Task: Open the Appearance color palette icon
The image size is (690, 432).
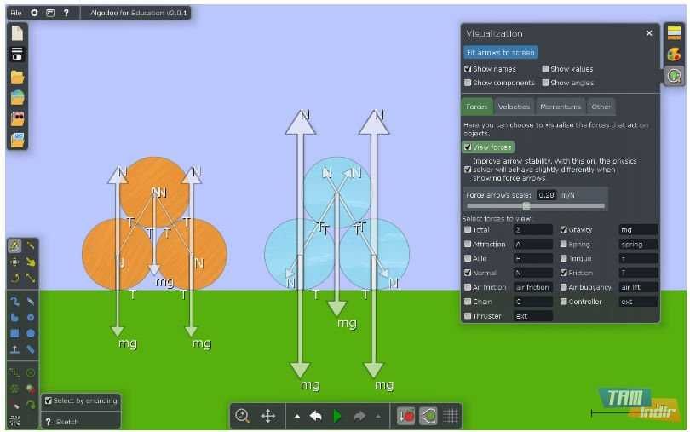Action: click(x=674, y=55)
